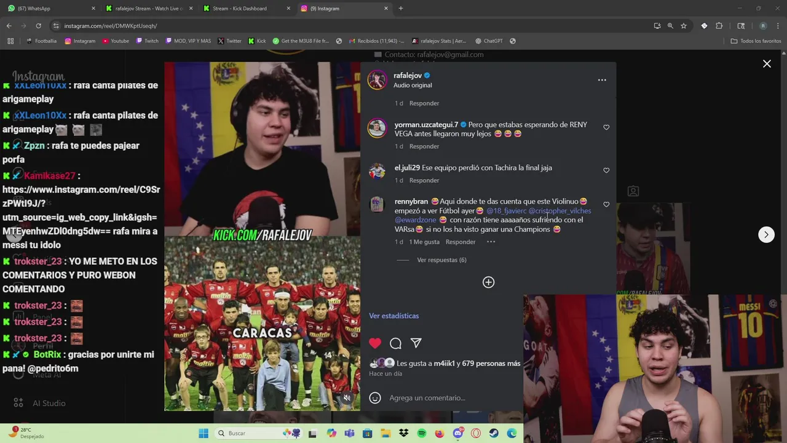This screenshot has width=787, height=443.
Task: Load more comments with the plus circle
Action: click(x=488, y=282)
